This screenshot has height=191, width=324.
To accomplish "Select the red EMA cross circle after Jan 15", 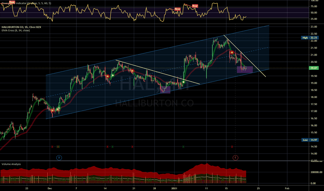I will [232, 52].
